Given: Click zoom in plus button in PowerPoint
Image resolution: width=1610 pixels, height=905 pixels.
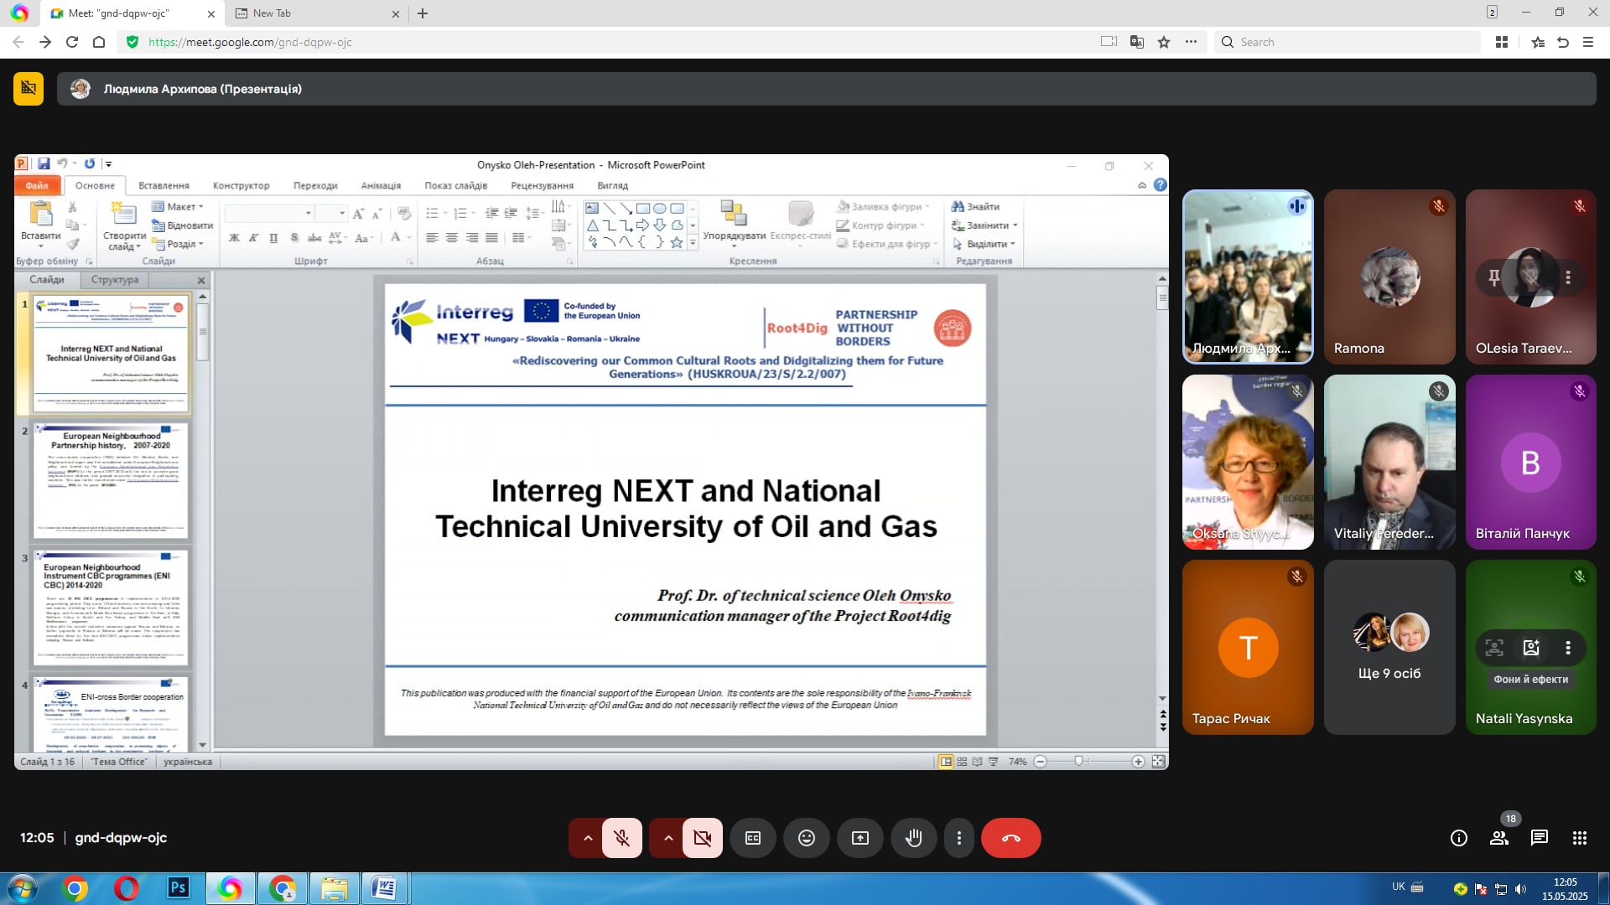Looking at the screenshot, I should point(1138,761).
